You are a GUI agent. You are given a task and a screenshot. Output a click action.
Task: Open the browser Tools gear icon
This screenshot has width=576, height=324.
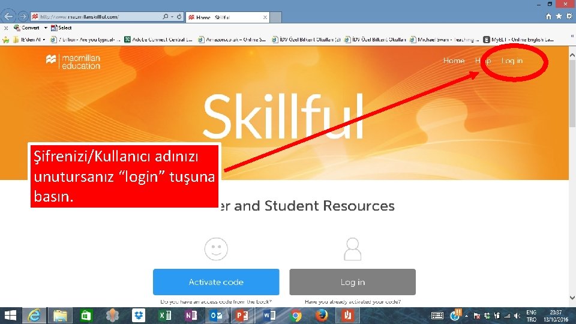[x=569, y=16]
